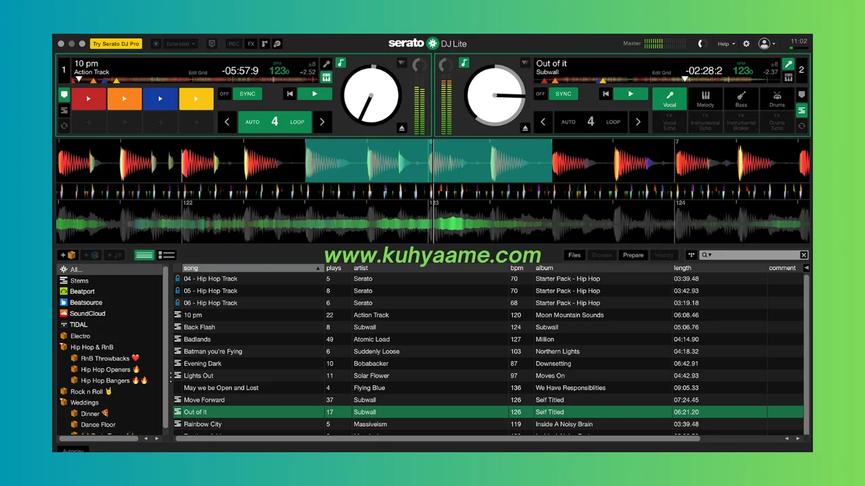Sort the library by the song column
Viewport: 865px width, 486px height.
click(x=252, y=268)
